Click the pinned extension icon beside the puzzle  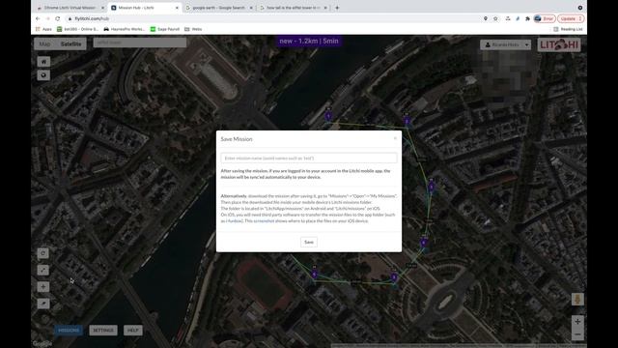[x=518, y=18]
